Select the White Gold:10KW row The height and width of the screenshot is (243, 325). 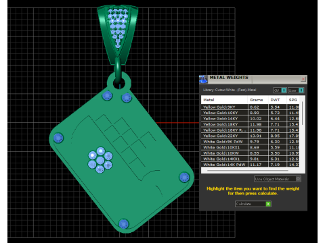tap(251, 153)
